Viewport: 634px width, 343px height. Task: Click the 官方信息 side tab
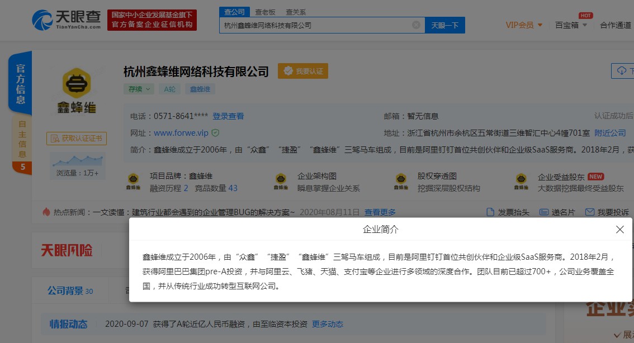coord(20,83)
